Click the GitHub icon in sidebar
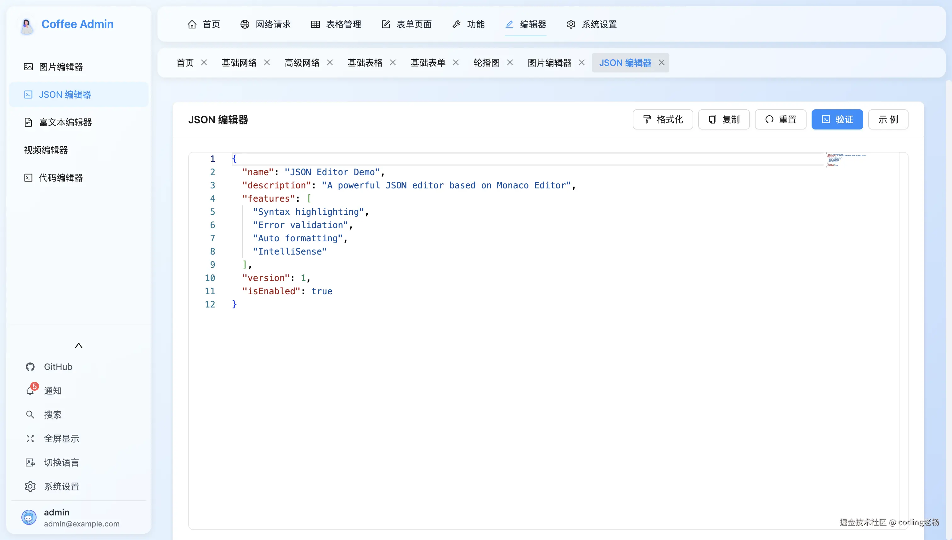 (x=30, y=366)
